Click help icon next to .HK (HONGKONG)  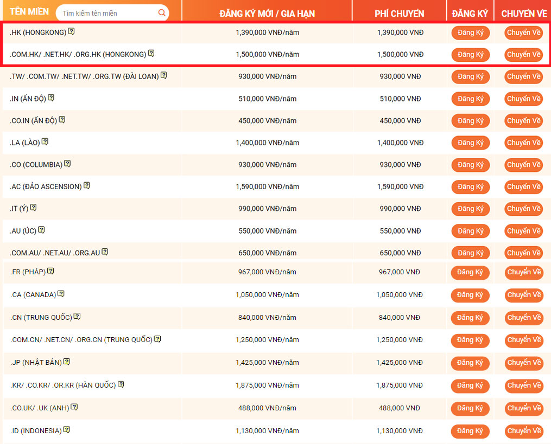pos(71,32)
